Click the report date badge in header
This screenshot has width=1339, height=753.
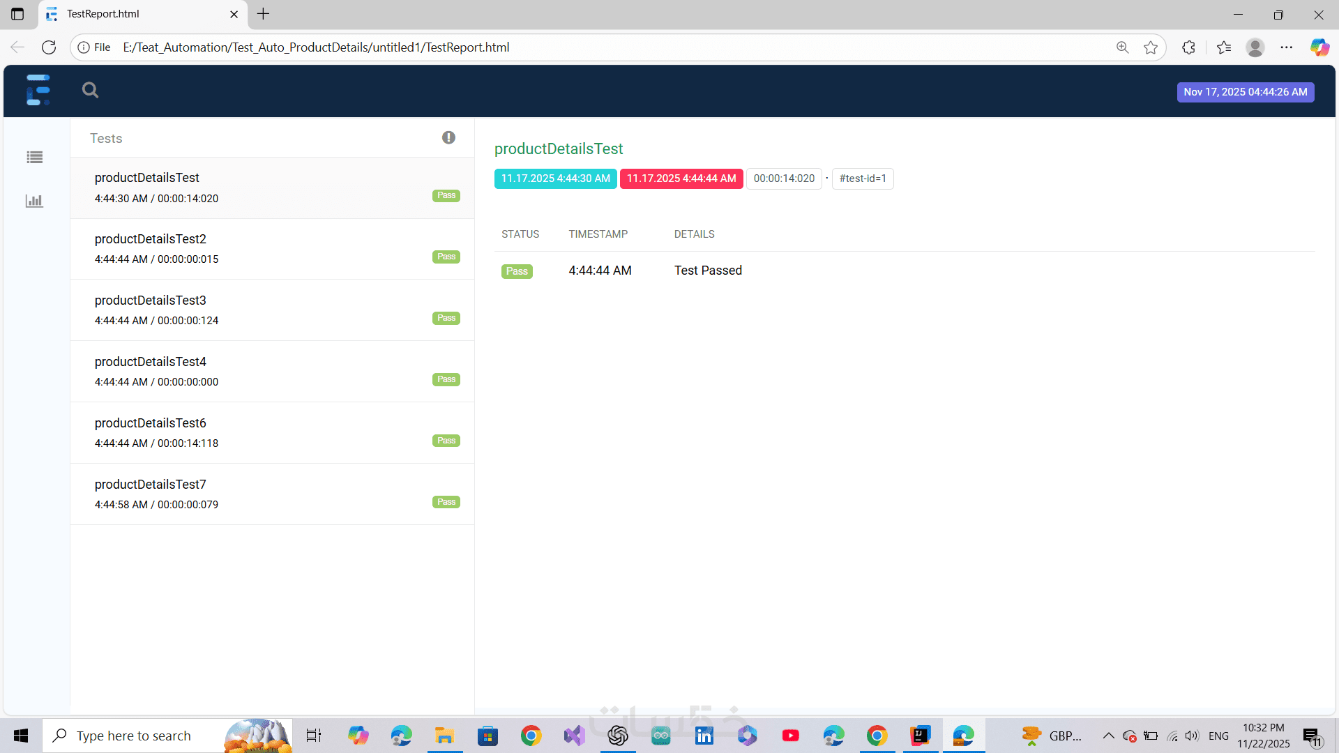point(1245,92)
